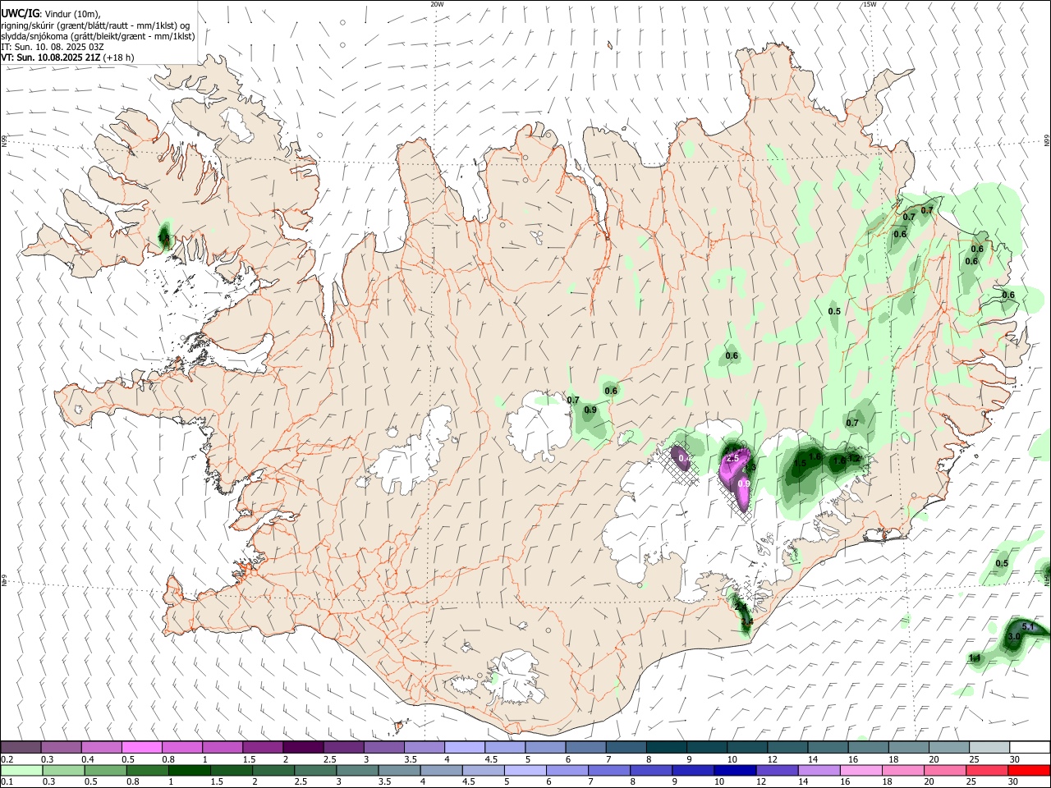This screenshot has height=788, width=1051.
Task: Click the 5.1 rainfall value offshore southeast
Action: coord(1028,626)
